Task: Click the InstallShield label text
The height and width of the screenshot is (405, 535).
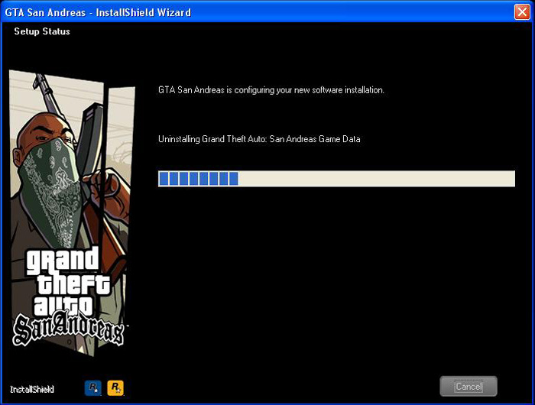Action: pos(32,389)
